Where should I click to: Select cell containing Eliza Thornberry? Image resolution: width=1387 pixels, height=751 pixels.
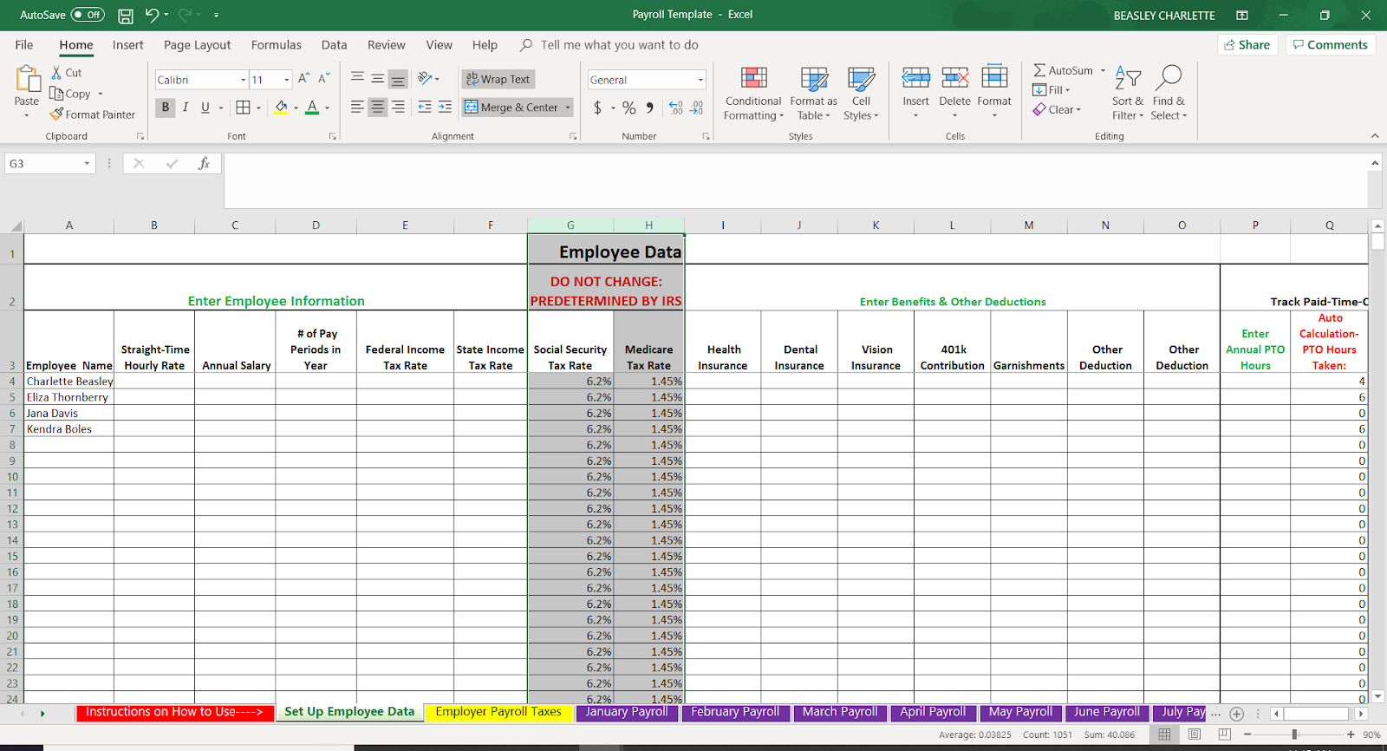click(68, 397)
